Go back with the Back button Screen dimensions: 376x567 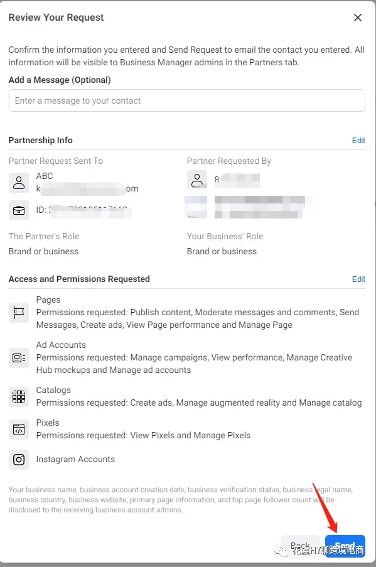[300, 546]
